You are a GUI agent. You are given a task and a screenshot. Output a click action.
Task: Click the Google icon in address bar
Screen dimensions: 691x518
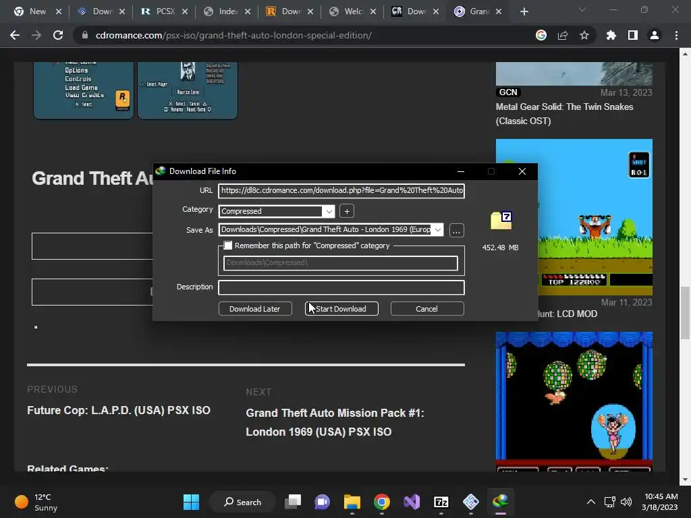coord(541,35)
